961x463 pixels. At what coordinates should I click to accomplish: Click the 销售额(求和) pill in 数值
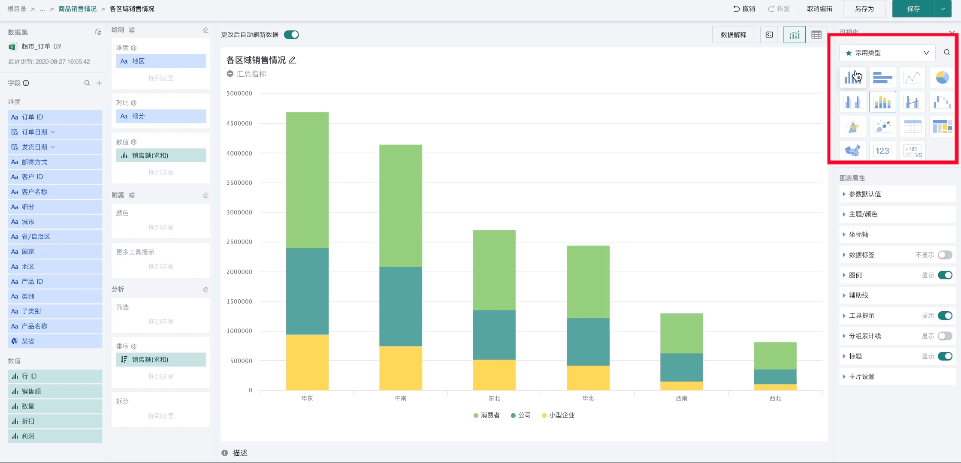[161, 155]
